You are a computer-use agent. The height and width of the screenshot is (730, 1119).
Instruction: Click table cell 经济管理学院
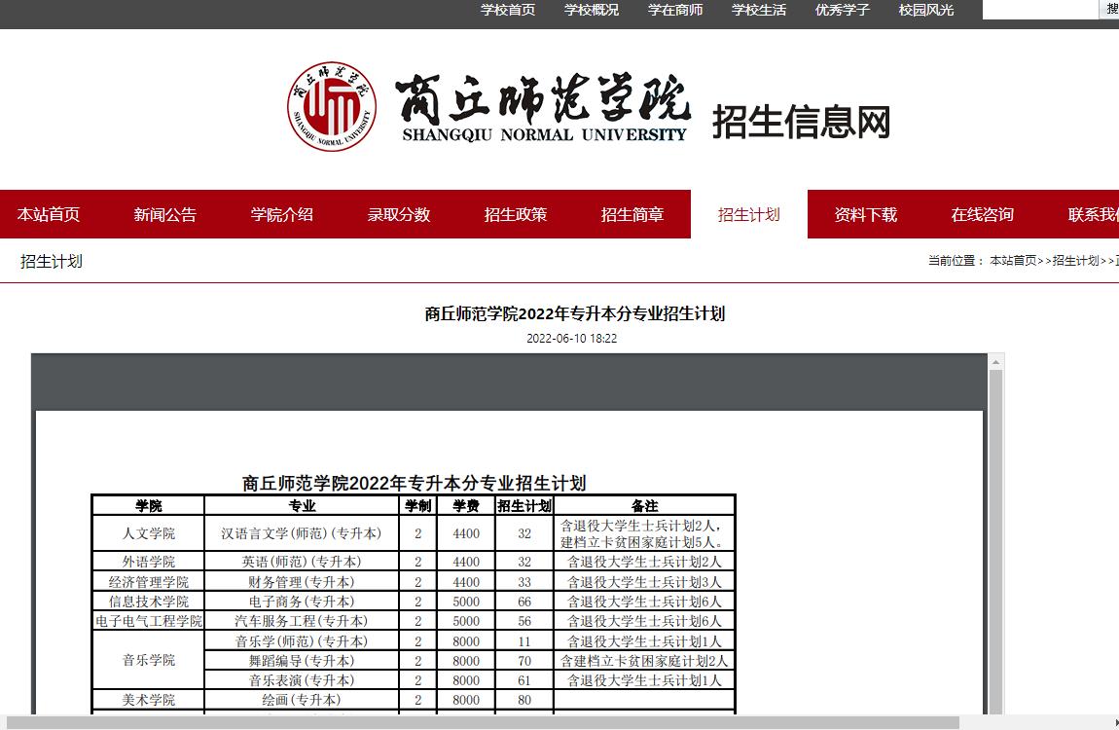coord(149,582)
